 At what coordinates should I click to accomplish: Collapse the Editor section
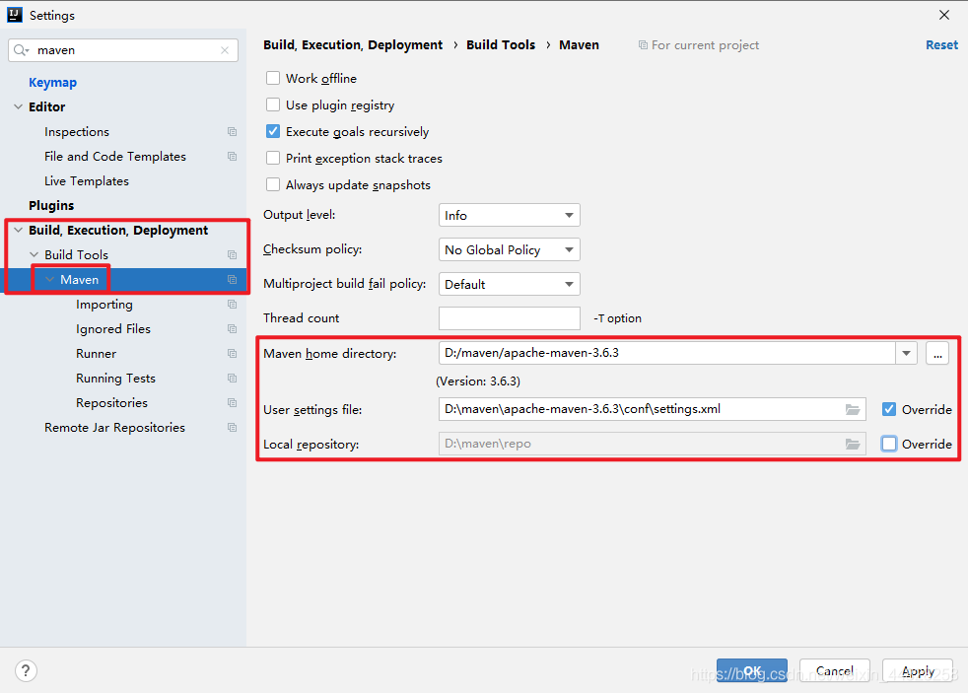pos(19,106)
